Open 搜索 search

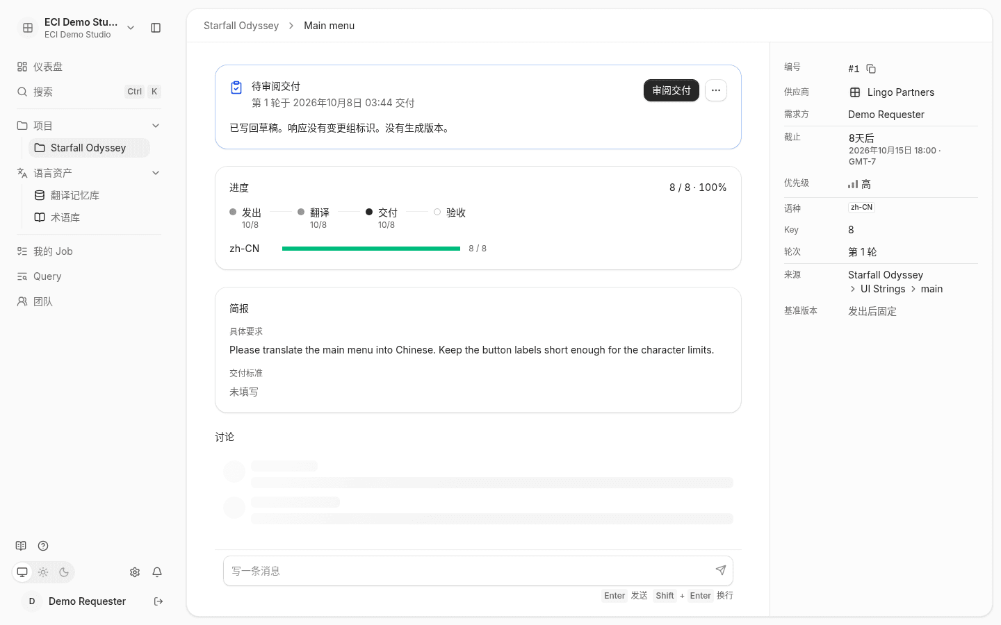pyautogui.click(x=89, y=92)
